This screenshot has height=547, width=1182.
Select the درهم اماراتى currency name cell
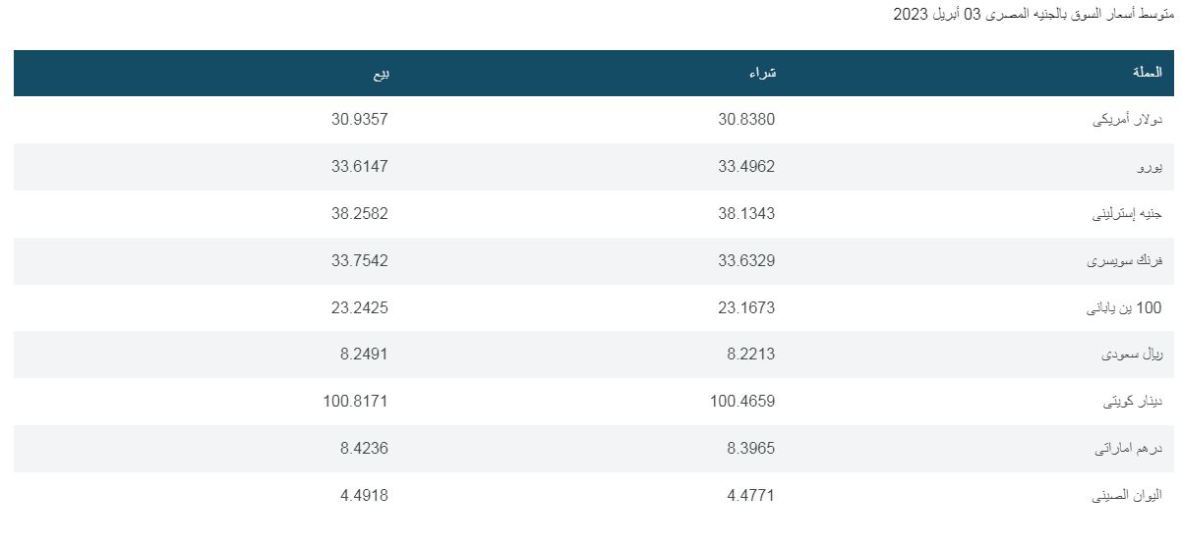point(1128,449)
